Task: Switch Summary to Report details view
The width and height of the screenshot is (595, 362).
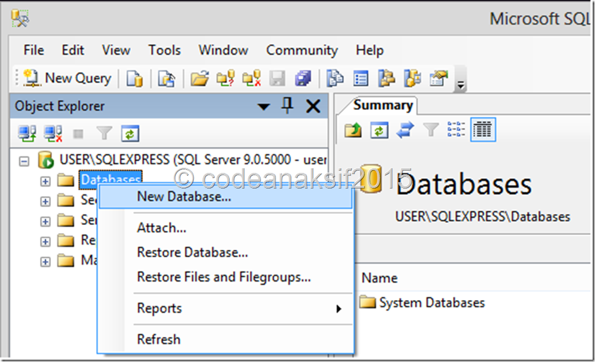Action: [x=483, y=130]
